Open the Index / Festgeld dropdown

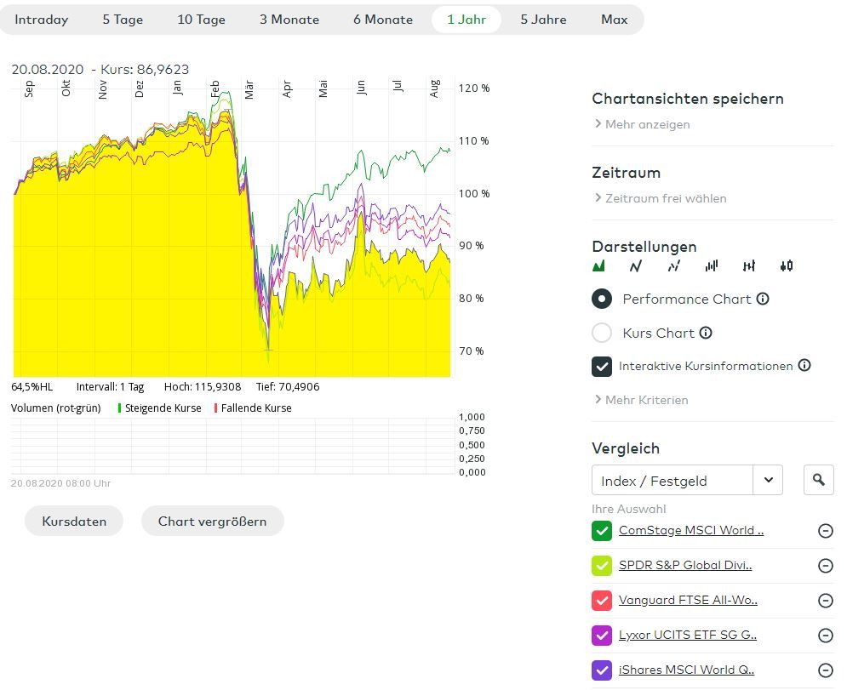click(768, 481)
